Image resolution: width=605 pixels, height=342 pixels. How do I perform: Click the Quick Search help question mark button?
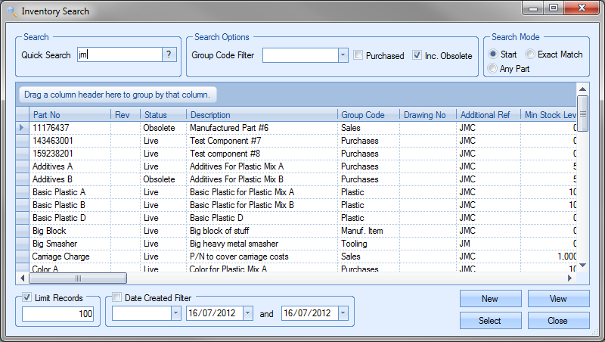click(x=170, y=54)
